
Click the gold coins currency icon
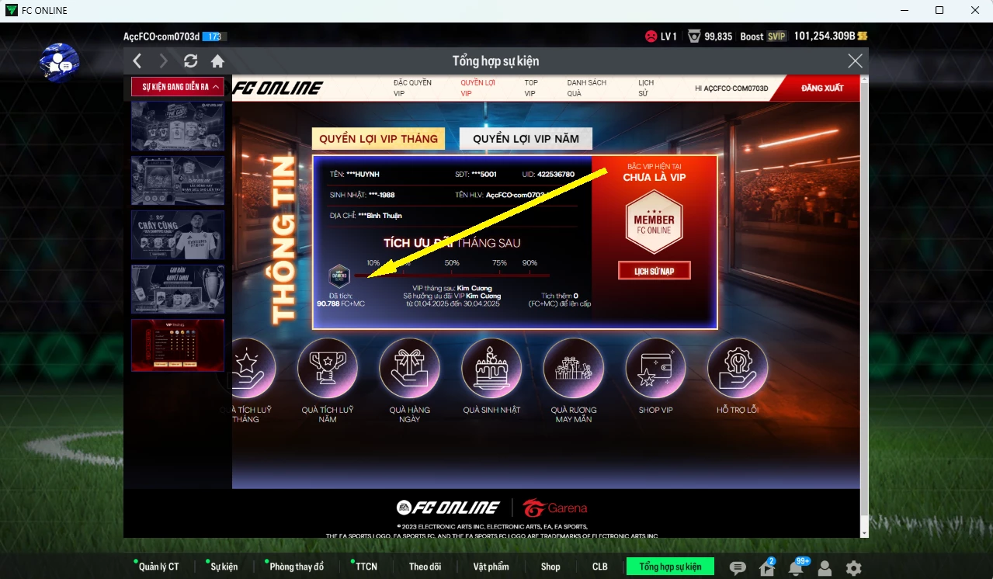click(x=862, y=36)
